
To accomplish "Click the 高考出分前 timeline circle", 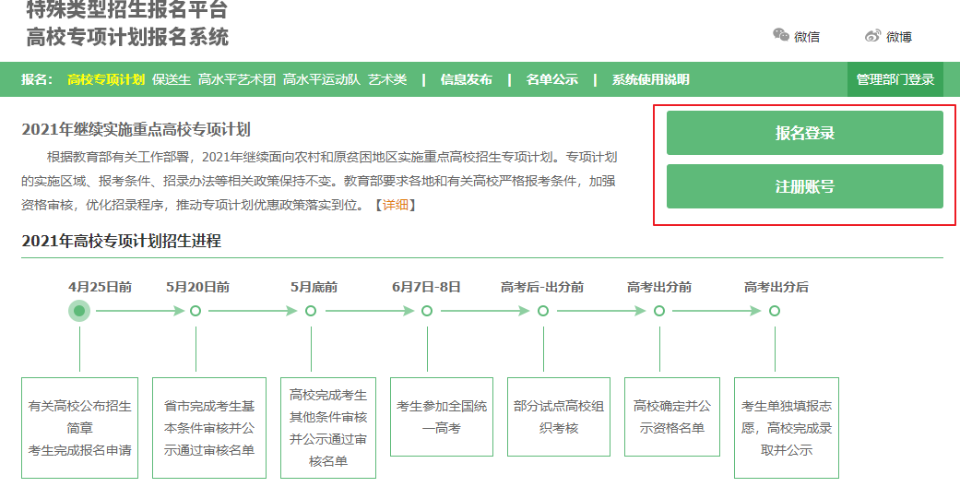I will coord(658,311).
